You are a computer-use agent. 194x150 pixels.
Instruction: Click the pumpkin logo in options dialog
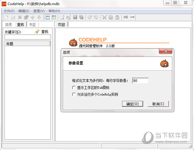(x=165, y=63)
